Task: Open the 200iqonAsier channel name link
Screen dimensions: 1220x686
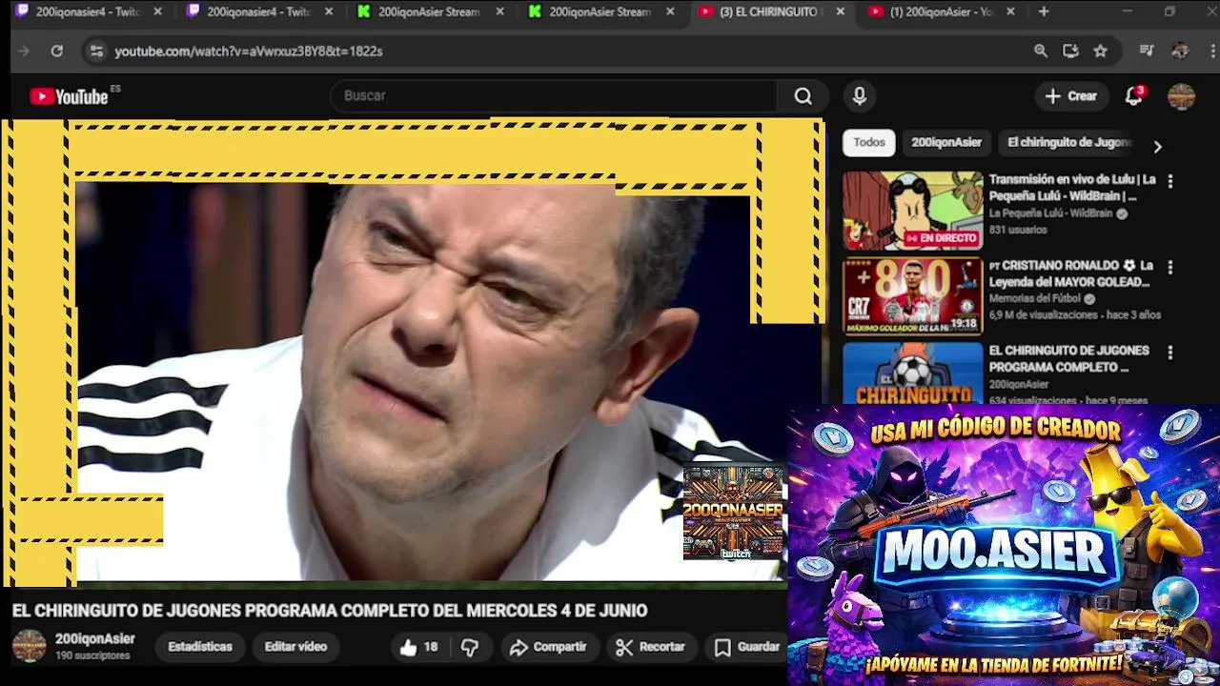Action: point(95,639)
